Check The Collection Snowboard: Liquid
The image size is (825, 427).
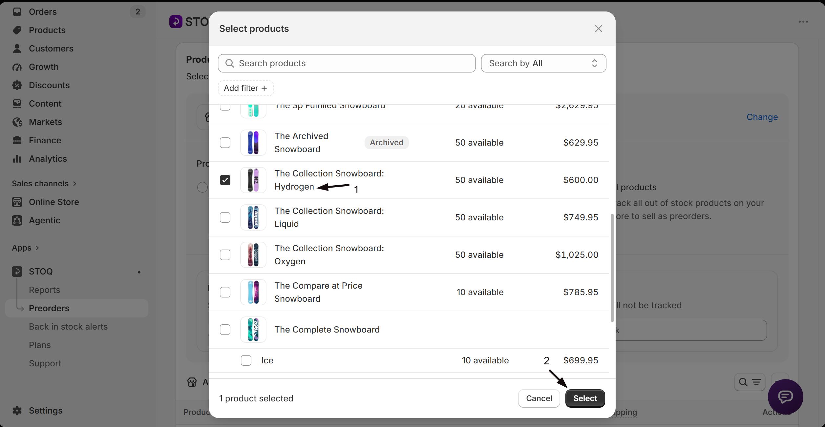pyautogui.click(x=225, y=217)
